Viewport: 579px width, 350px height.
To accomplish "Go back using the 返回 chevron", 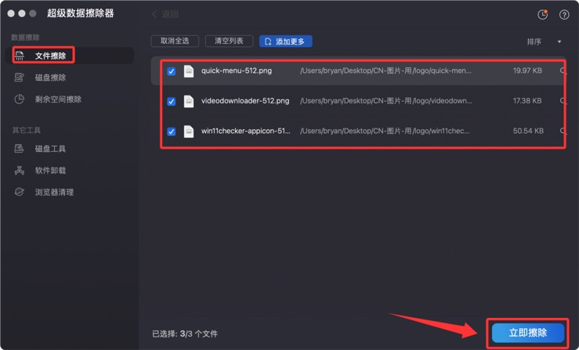I will pos(154,14).
